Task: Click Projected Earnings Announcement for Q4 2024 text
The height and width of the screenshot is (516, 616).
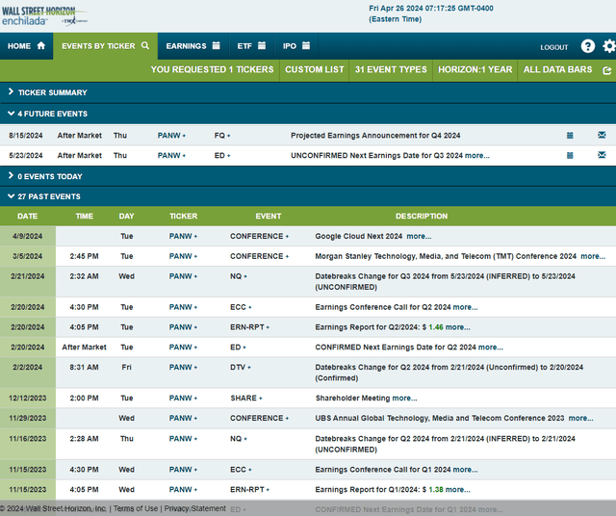Action: (x=375, y=136)
